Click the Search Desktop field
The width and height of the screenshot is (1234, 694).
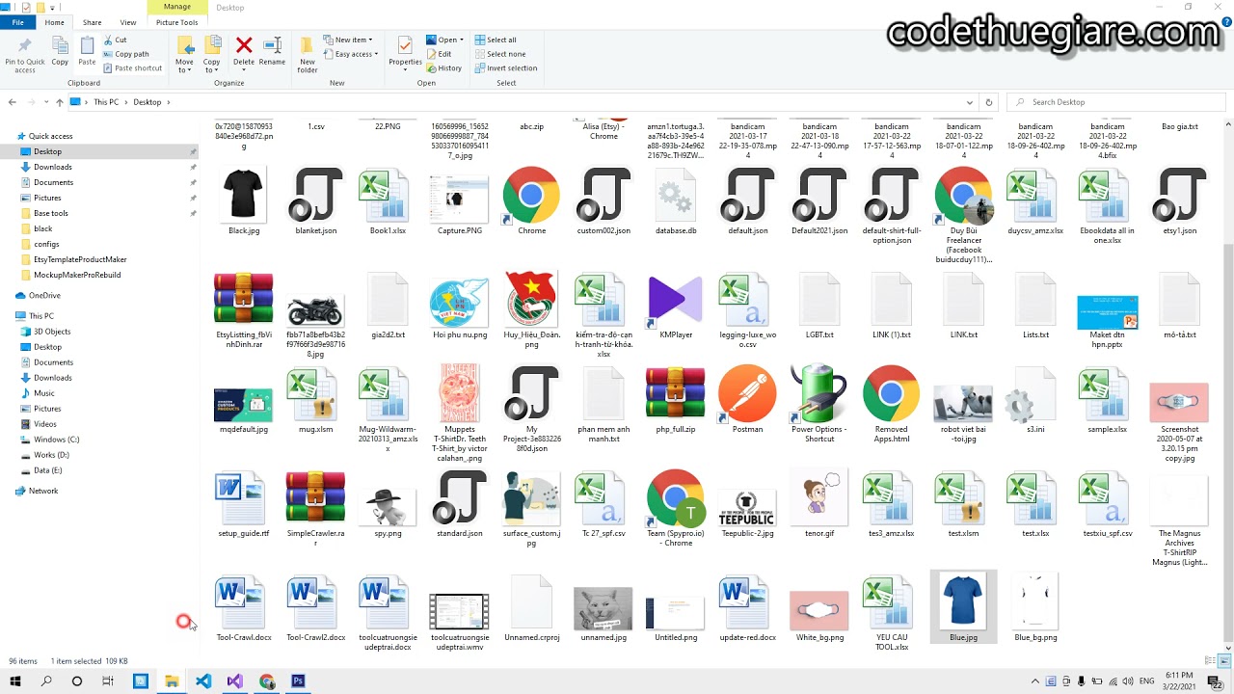coord(1114,102)
